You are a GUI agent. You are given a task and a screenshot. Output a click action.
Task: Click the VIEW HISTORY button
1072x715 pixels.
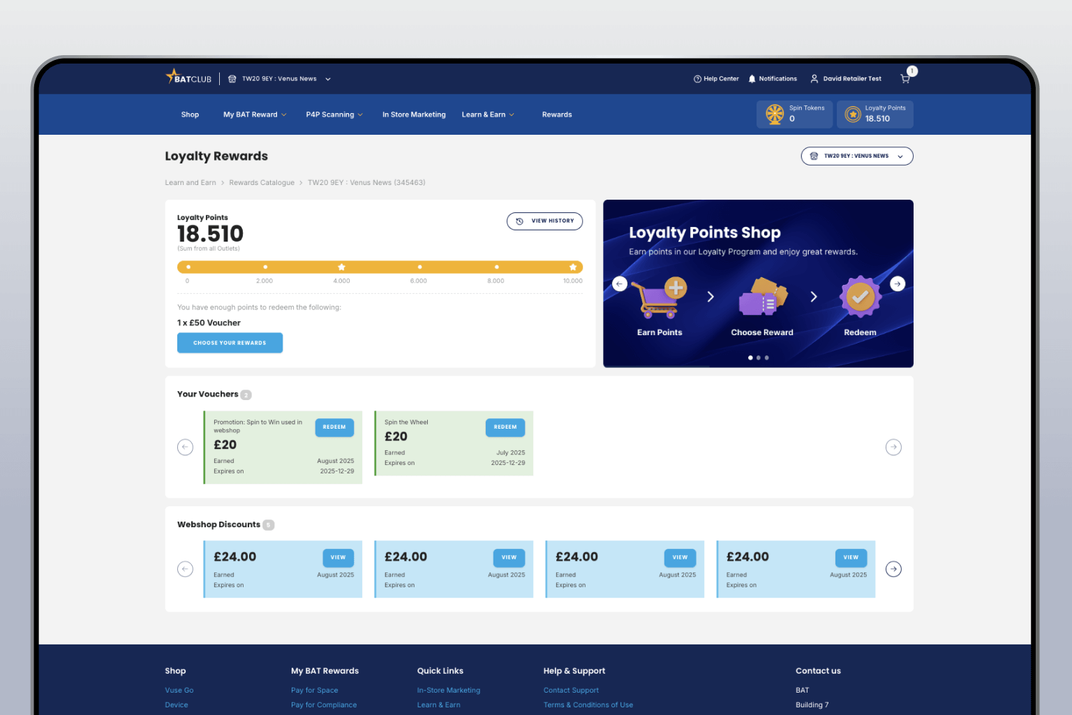click(x=544, y=221)
